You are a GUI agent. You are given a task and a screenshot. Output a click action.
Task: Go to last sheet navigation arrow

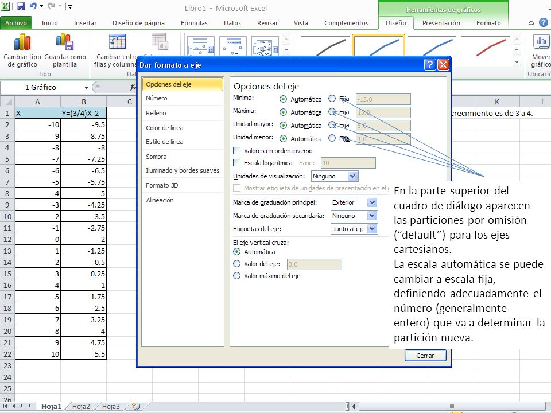(30, 406)
